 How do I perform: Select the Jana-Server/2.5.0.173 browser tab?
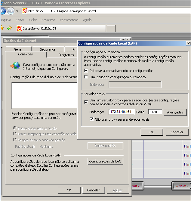(61, 29)
